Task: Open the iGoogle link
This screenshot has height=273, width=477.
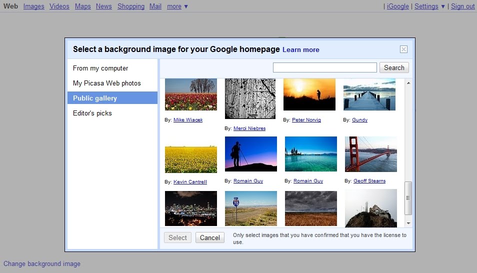Action: 397,6
